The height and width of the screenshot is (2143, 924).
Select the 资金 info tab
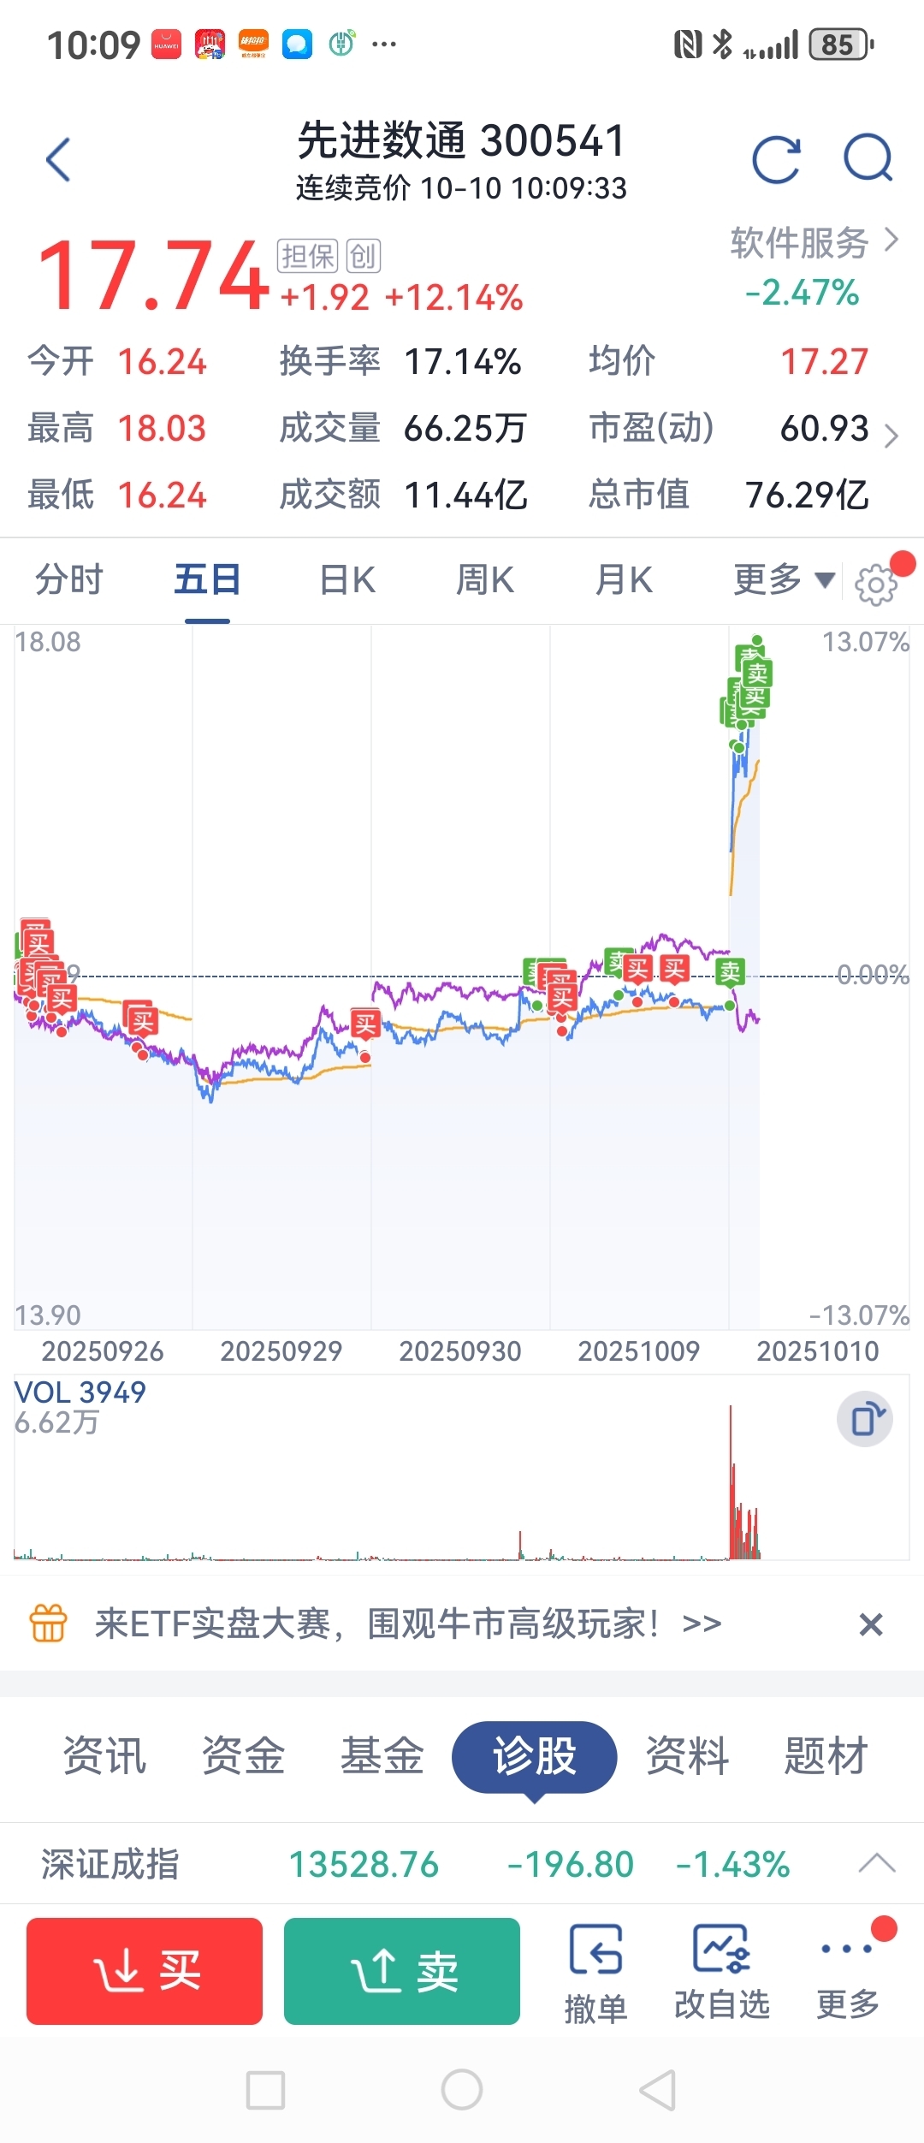point(243,1755)
